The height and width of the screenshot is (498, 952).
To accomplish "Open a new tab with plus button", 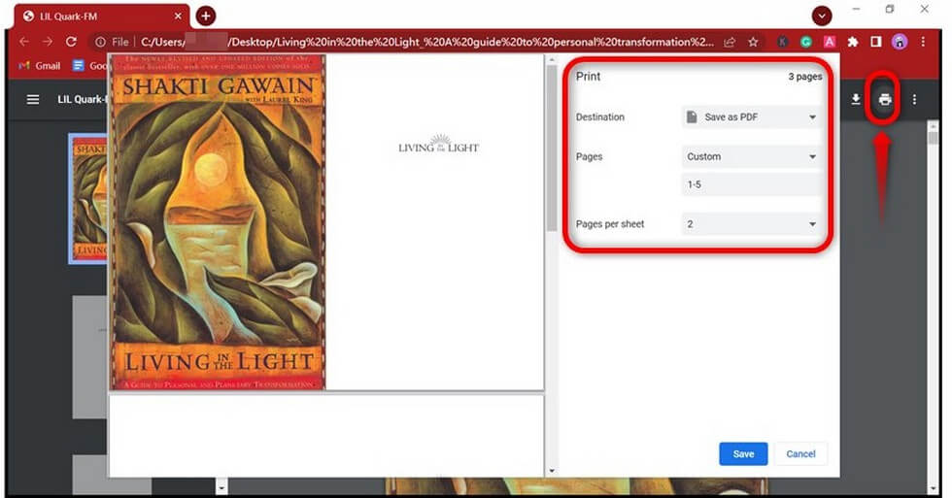I will tap(205, 16).
